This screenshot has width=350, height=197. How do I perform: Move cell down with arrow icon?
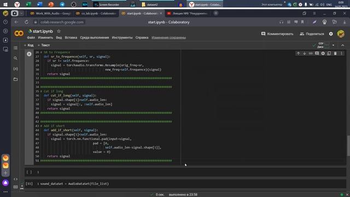click(x=304, y=54)
